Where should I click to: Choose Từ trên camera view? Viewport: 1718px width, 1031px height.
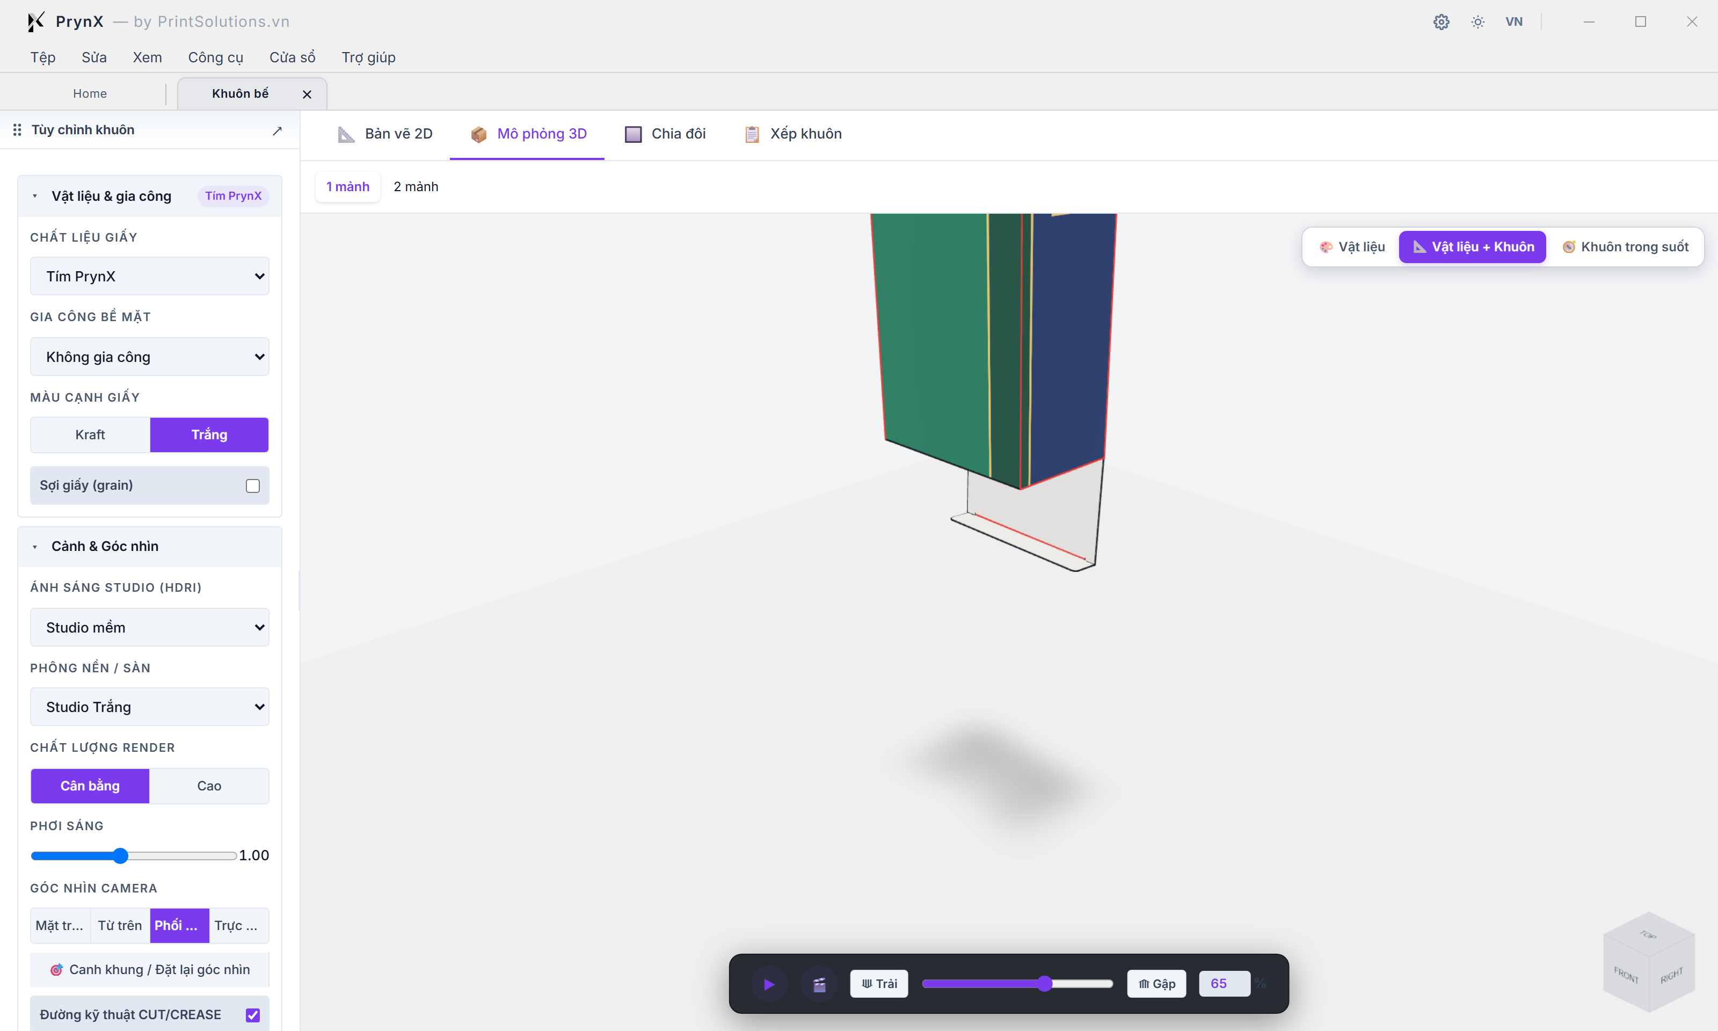[x=119, y=925]
